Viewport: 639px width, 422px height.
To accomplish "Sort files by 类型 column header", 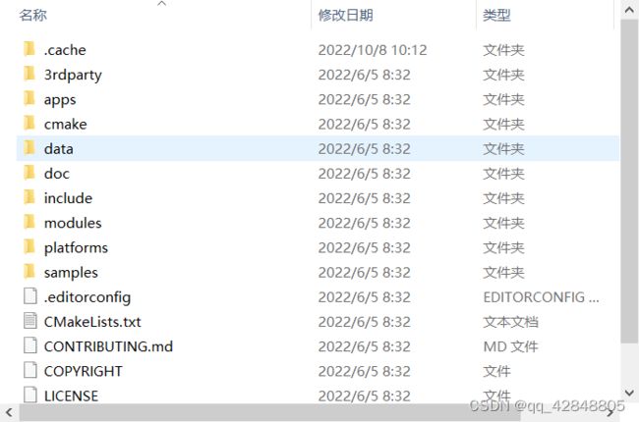I will coord(496,15).
